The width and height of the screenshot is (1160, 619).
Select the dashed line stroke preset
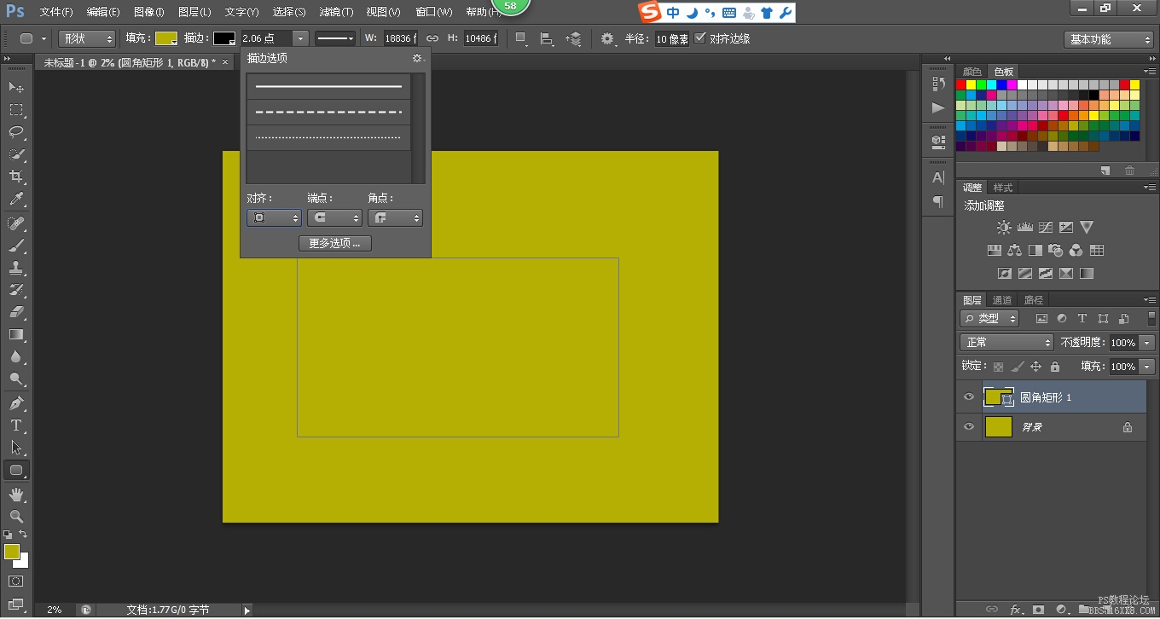[328, 112]
